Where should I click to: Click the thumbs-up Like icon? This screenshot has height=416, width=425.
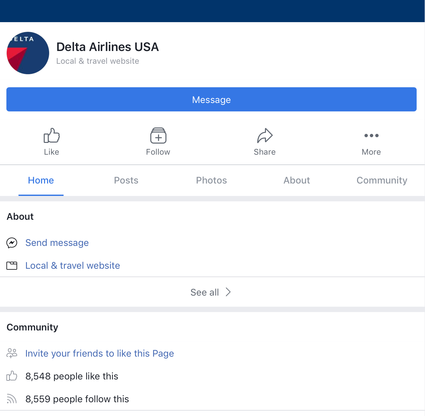[x=51, y=136]
